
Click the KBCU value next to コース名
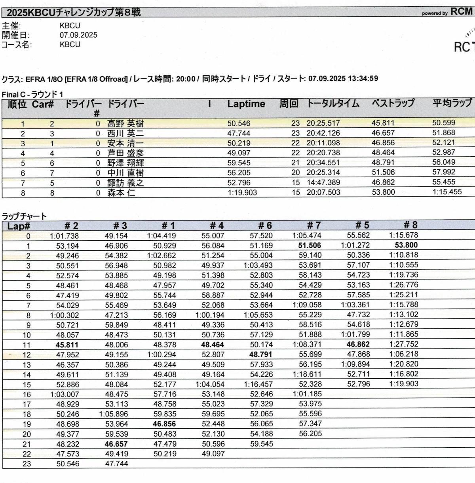click(70, 44)
